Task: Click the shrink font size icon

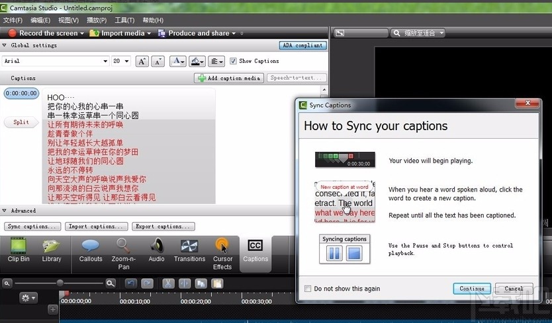Action: pyautogui.click(x=158, y=61)
